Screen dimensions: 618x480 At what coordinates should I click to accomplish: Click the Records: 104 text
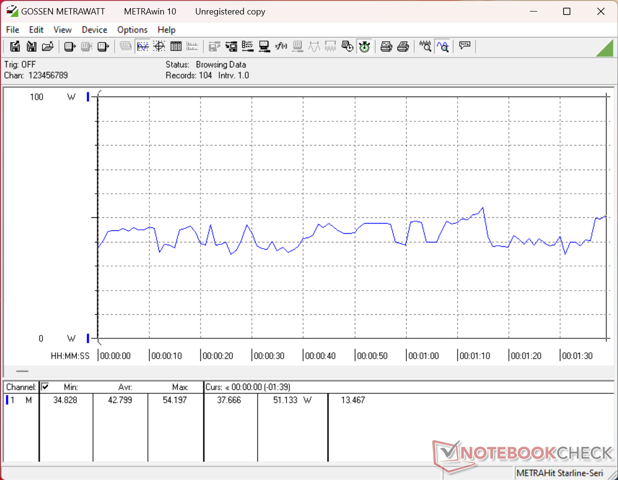(x=189, y=76)
